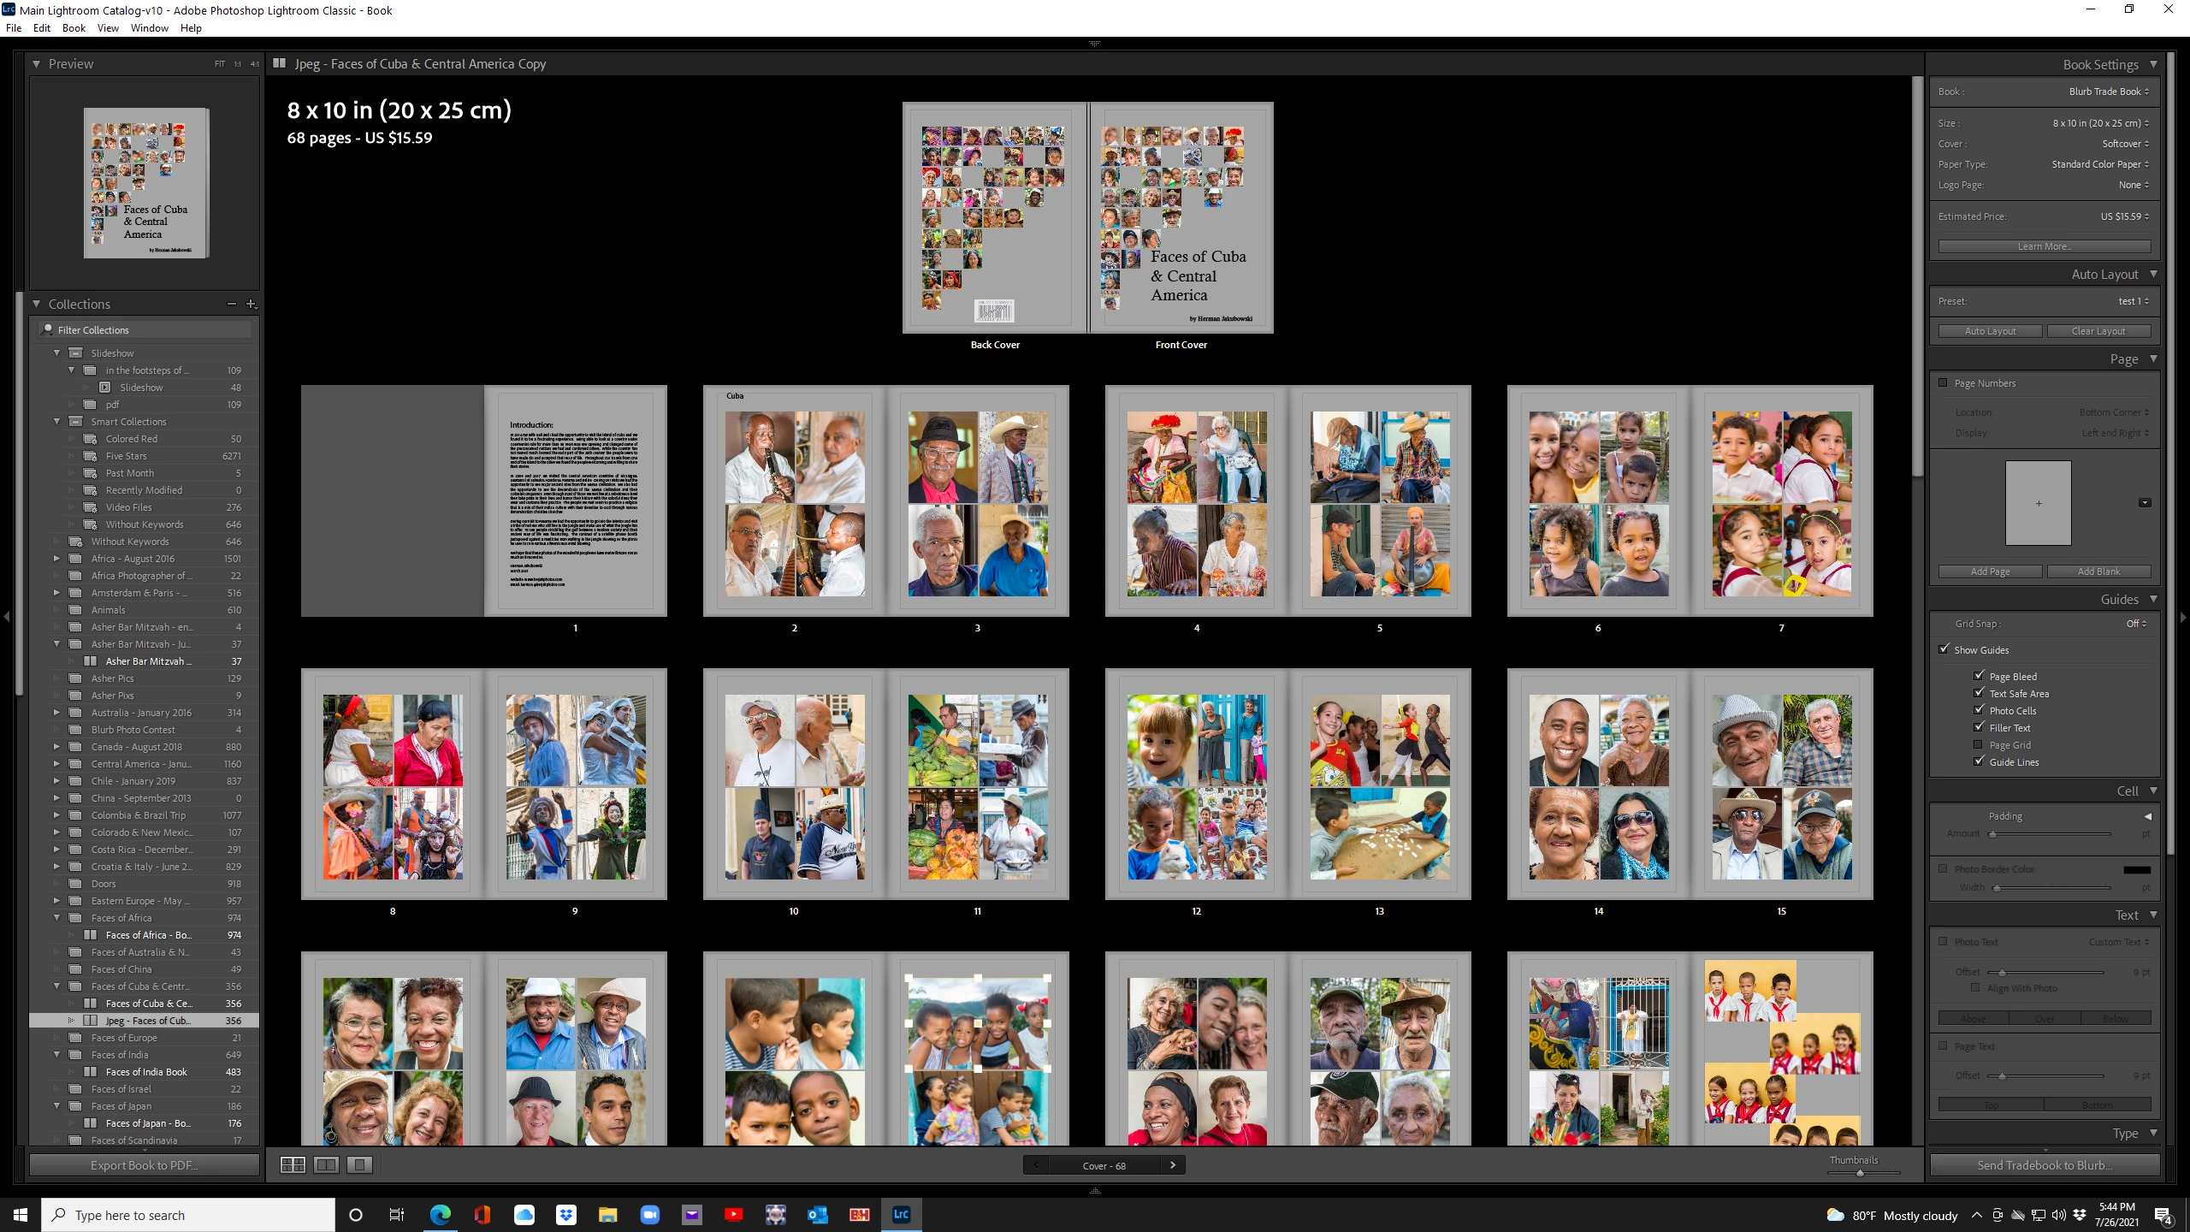
Task: Collapse the Faces of Africa collection set
Action: click(57, 918)
